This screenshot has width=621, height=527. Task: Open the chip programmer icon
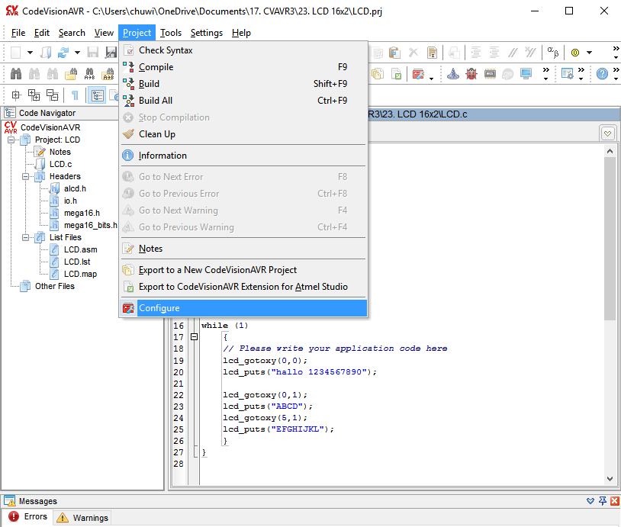[x=490, y=74]
